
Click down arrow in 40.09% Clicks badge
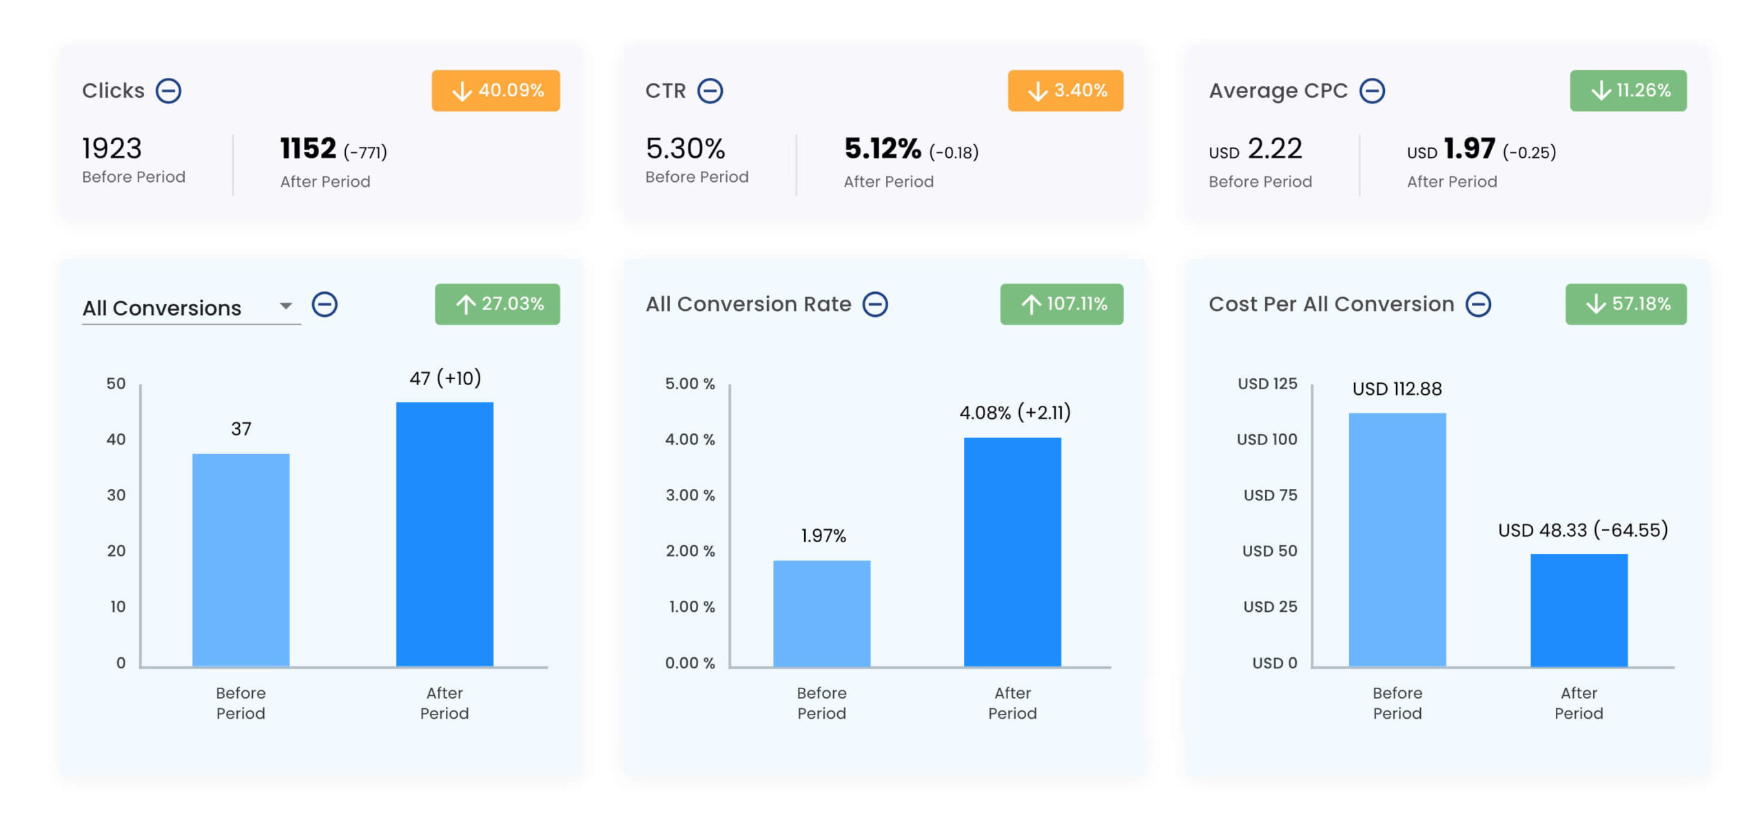[x=461, y=91]
